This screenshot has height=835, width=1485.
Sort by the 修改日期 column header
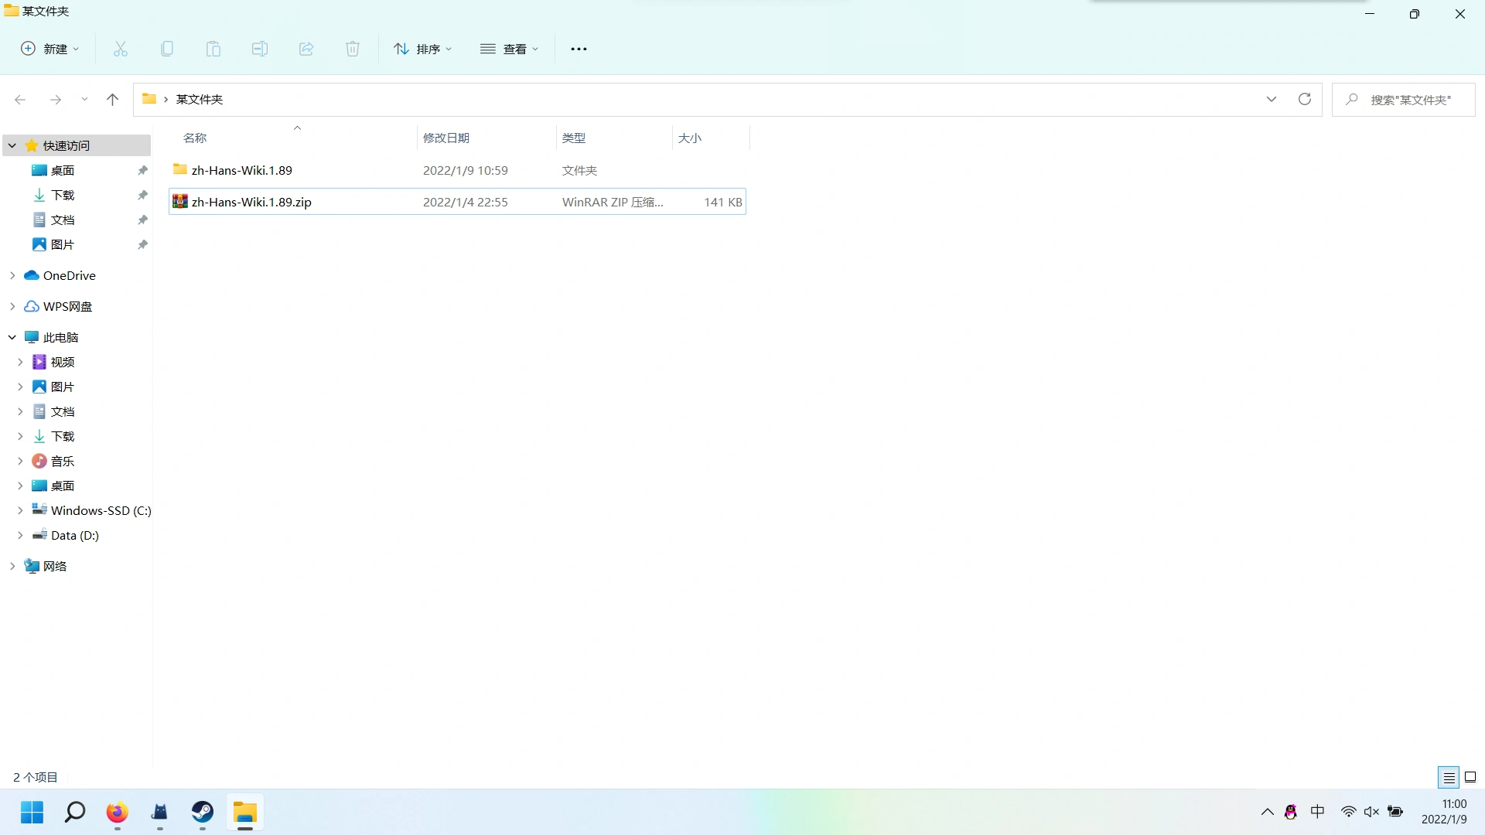[x=446, y=138]
